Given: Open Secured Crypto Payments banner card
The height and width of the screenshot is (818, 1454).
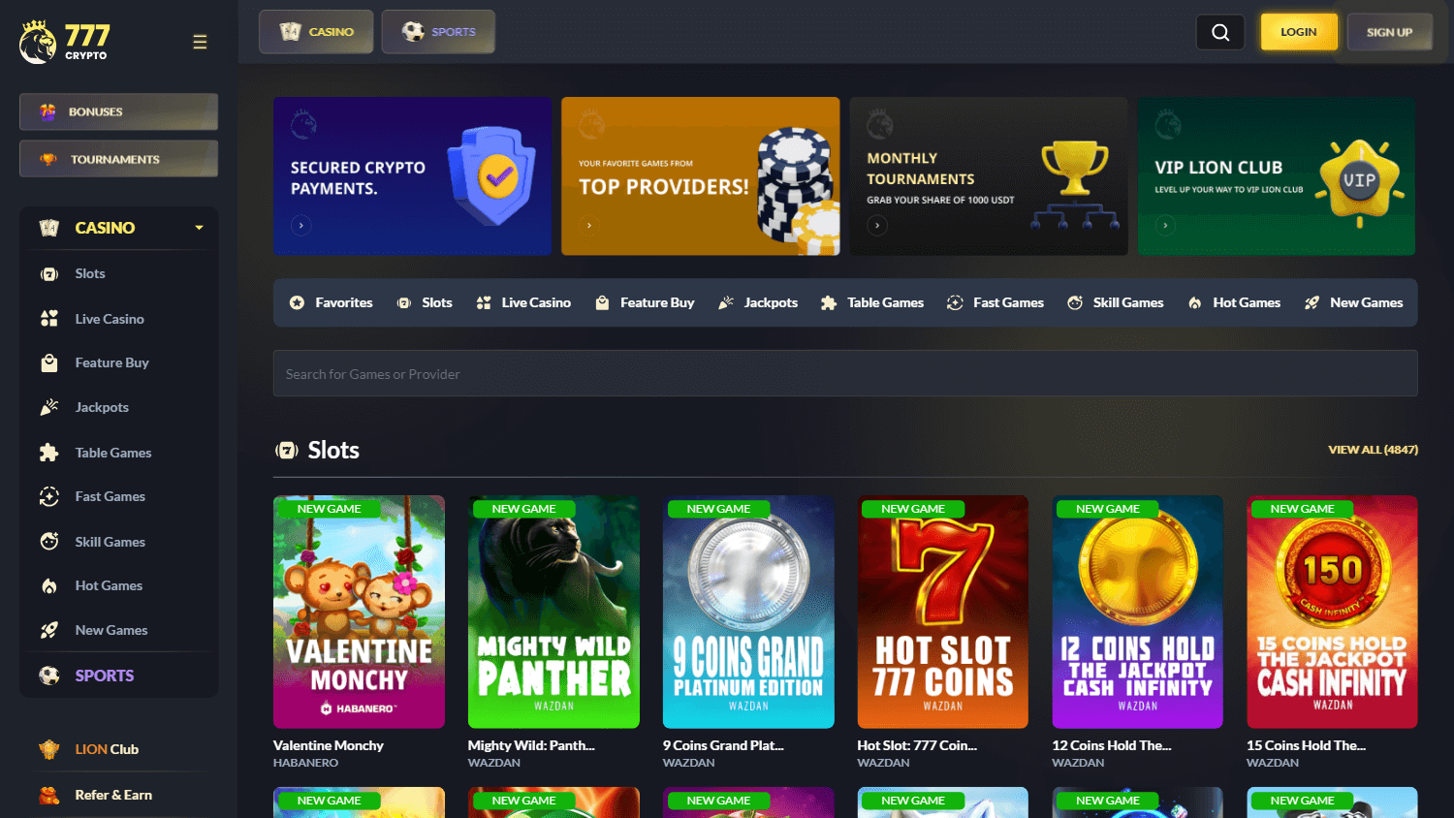Looking at the screenshot, I should [412, 176].
